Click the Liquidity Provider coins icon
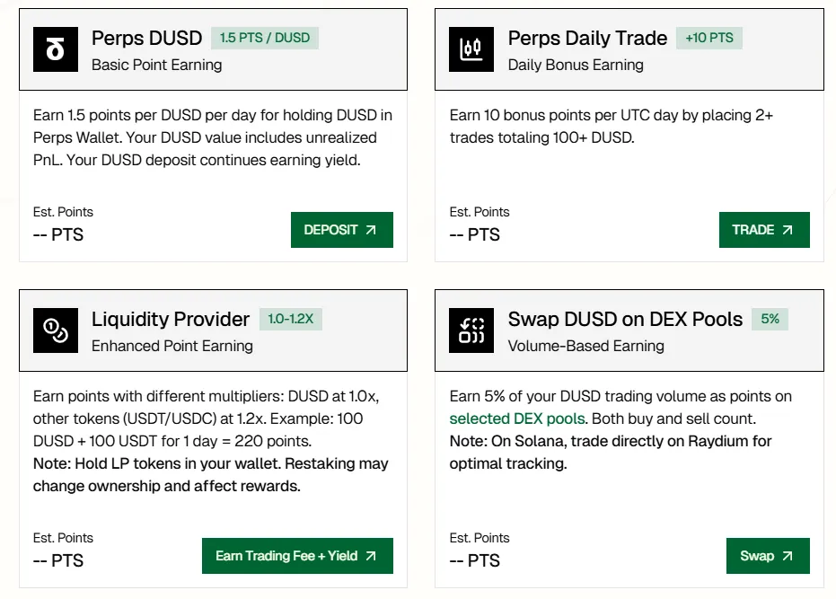This screenshot has height=599, width=836. 56,330
